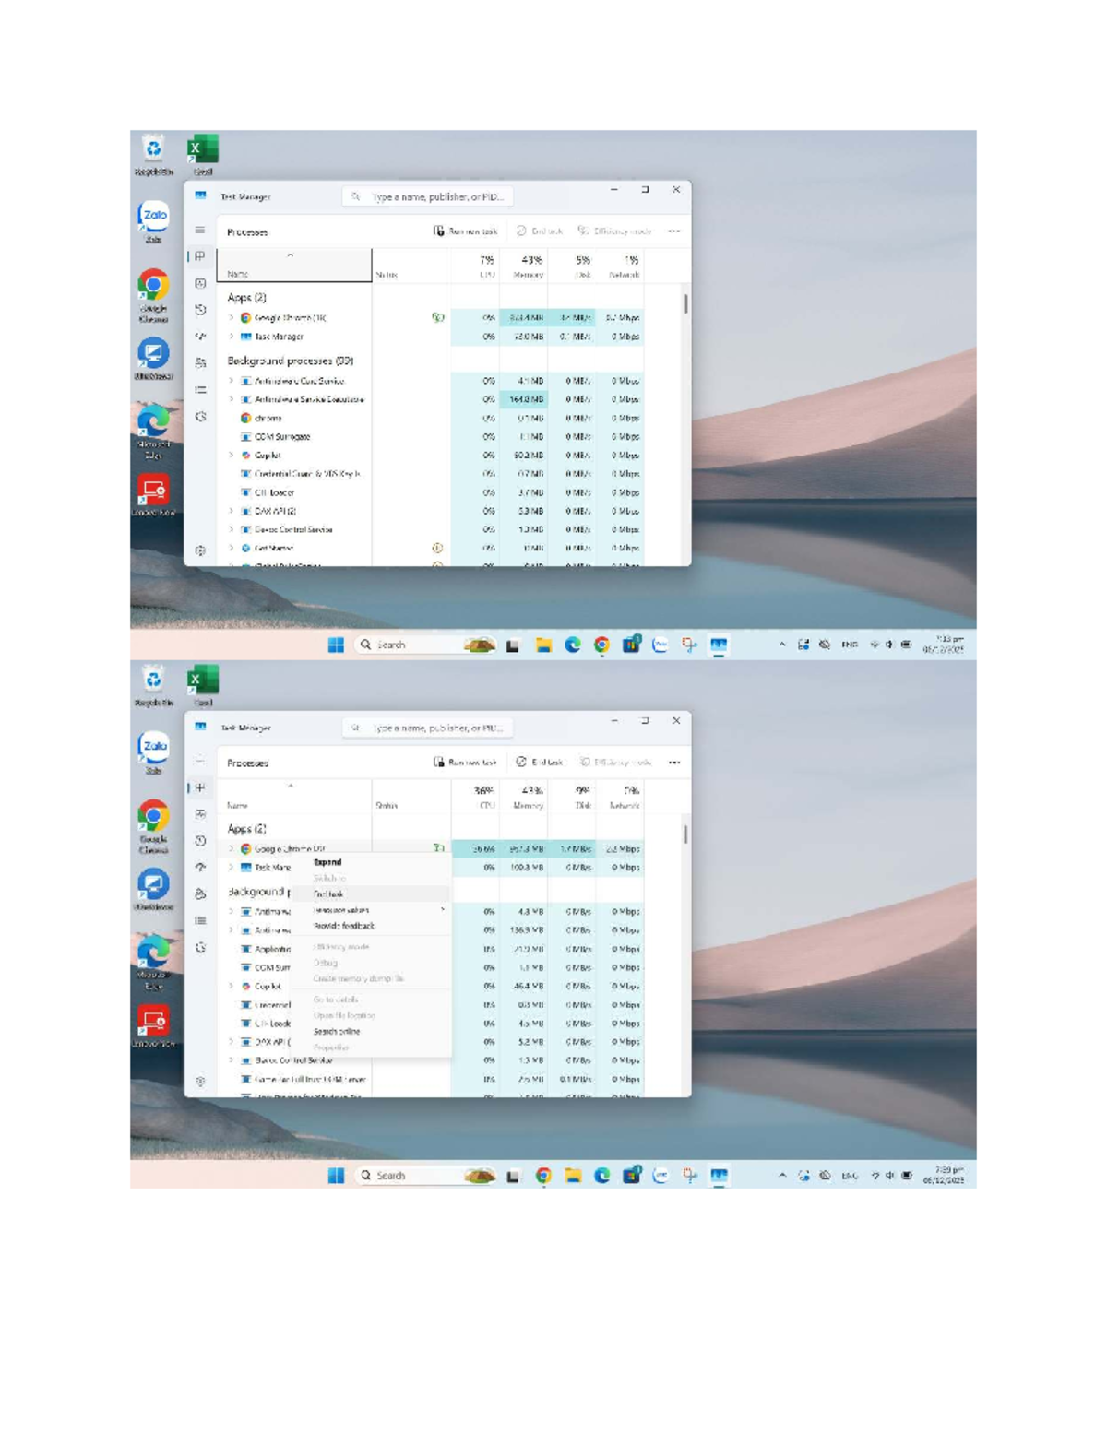Toggle the navigation pane with hamburger menu

click(200, 231)
